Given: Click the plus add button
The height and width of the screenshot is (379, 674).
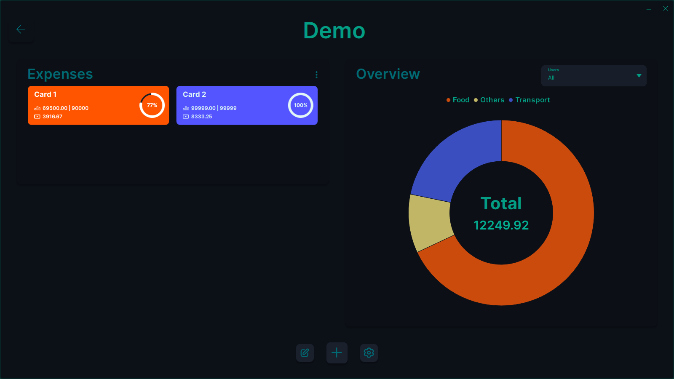Looking at the screenshot, I should click(337, 353).
